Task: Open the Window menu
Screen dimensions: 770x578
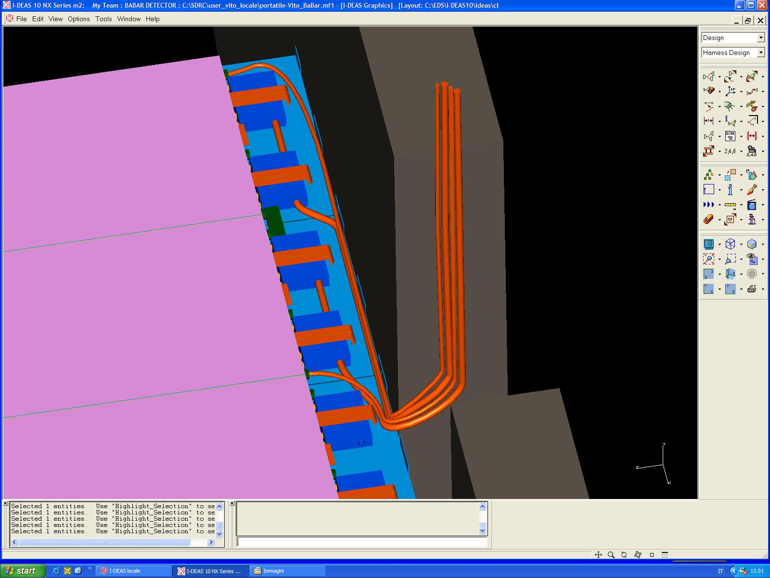Action: (129, 19)
